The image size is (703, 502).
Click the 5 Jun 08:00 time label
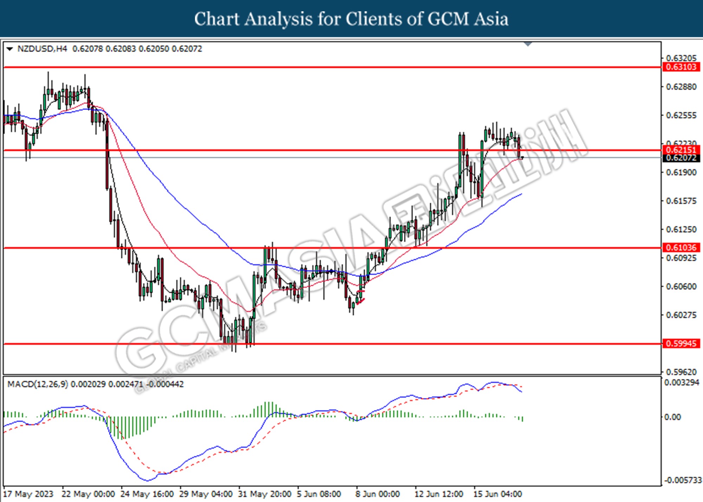319,494
